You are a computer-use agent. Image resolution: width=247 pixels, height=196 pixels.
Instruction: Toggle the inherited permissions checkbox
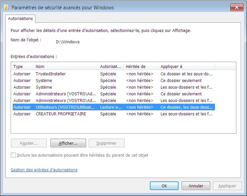tap(13, 155)
